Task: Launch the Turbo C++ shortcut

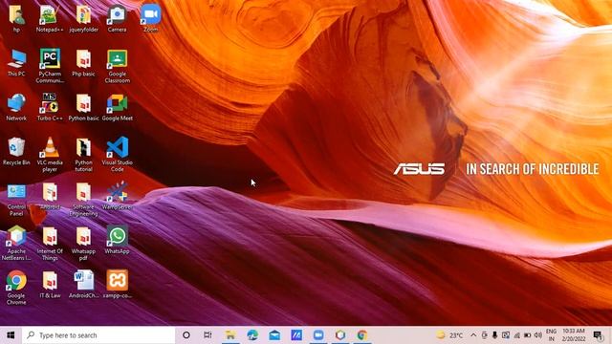Action: pyautogui.click(x=50, y=107)
